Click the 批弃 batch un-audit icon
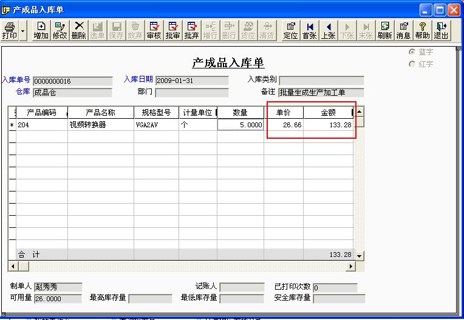The width and height of the screenshot is (464, 320). point(191,30)
